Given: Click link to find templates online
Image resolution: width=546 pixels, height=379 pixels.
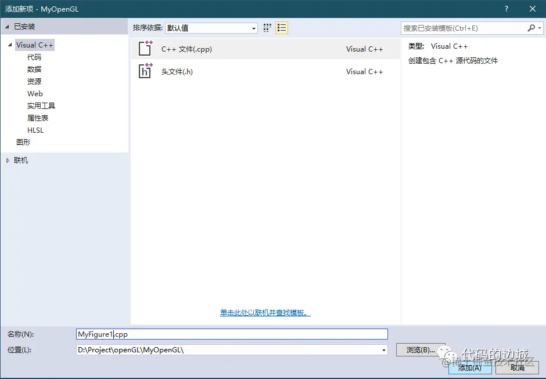Looking at the screenshot, I should point(265,313).
